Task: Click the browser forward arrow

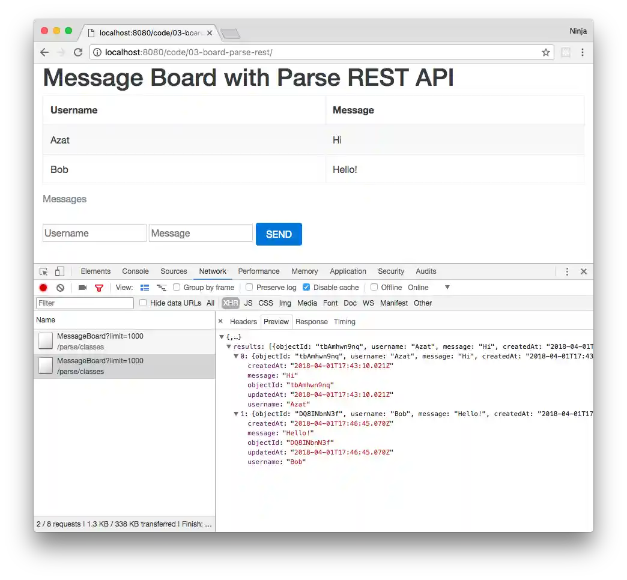Action: coord(61,52)
